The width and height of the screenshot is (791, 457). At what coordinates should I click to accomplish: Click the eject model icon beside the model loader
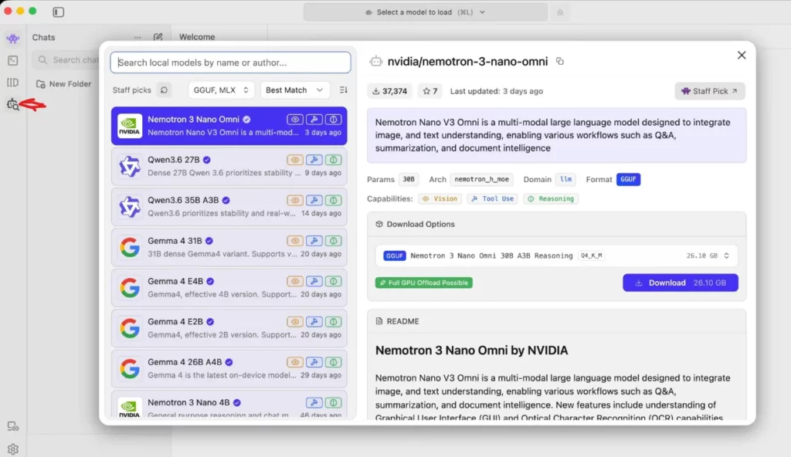[560, 12]
